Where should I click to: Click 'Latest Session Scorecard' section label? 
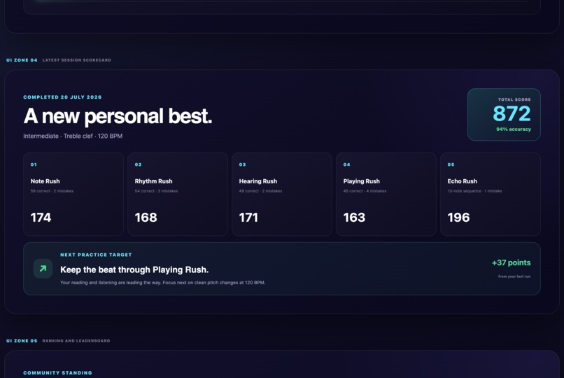(77, 60)
